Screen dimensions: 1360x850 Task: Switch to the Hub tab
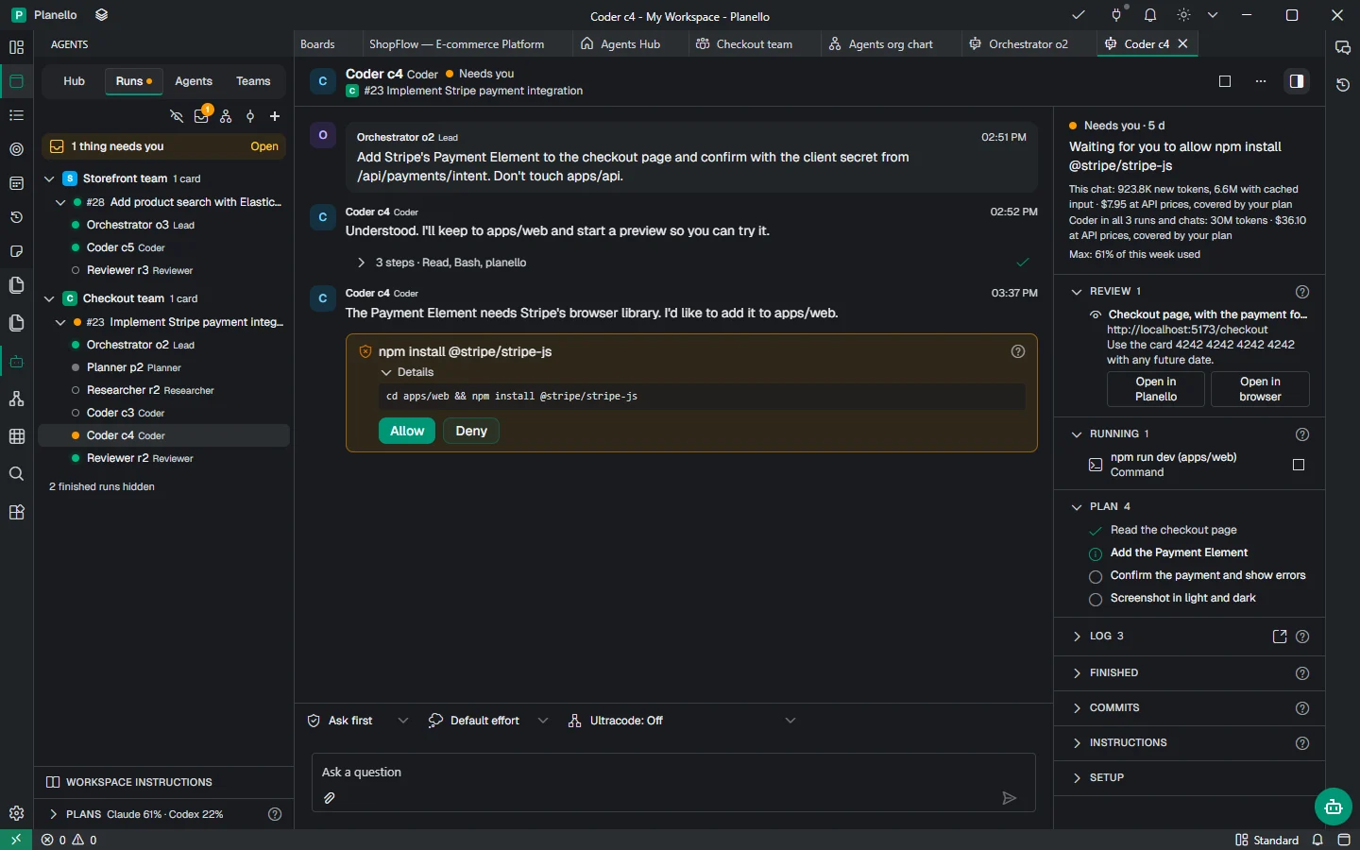point(75,81)
